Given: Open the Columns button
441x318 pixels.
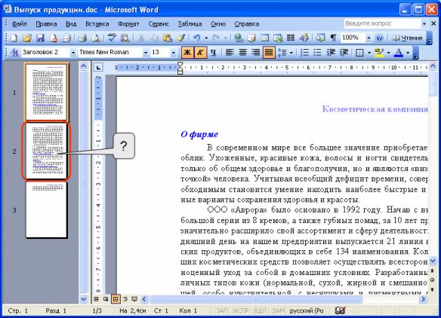Looking at the screenshot, I should point(291,38).
